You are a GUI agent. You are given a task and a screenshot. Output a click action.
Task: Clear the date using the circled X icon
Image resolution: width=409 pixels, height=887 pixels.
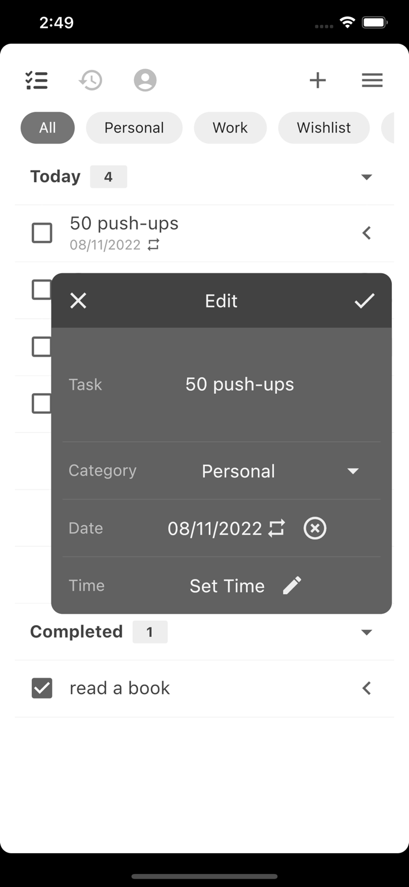click(x=315, y=528)
